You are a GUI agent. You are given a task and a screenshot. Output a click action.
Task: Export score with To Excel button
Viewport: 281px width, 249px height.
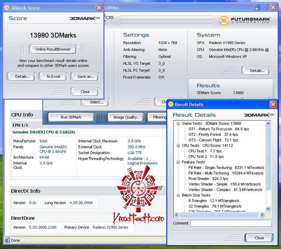tap(53, 77)
